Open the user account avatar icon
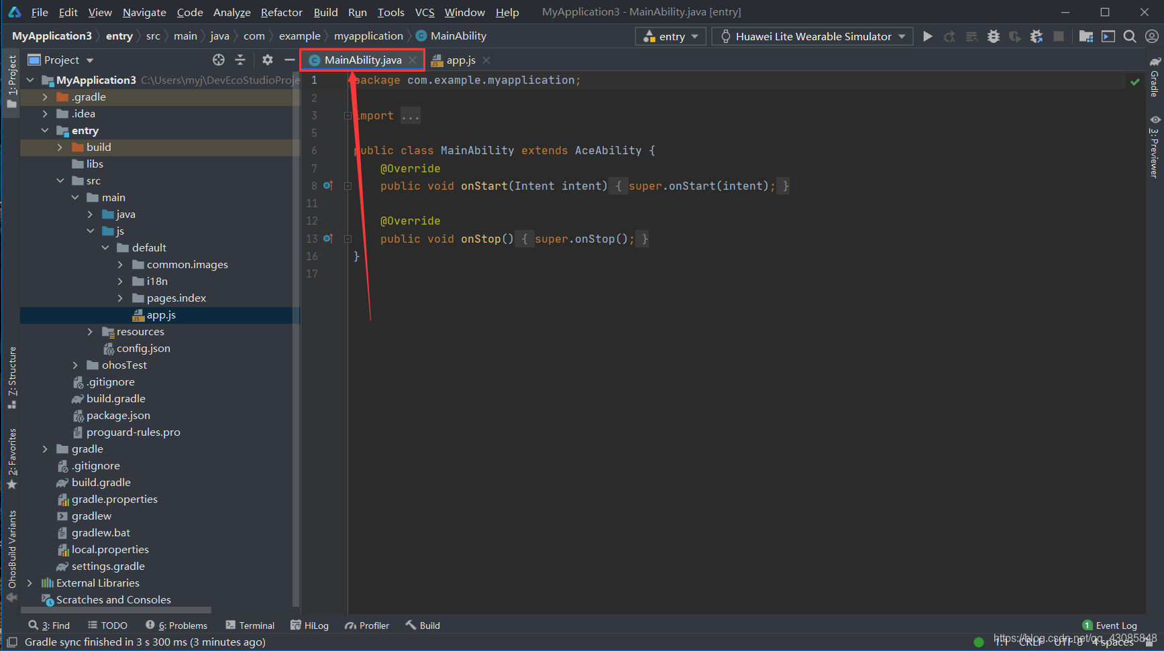The height and width of the screenshot is (651, 1164). click(x=1151, y=36)
